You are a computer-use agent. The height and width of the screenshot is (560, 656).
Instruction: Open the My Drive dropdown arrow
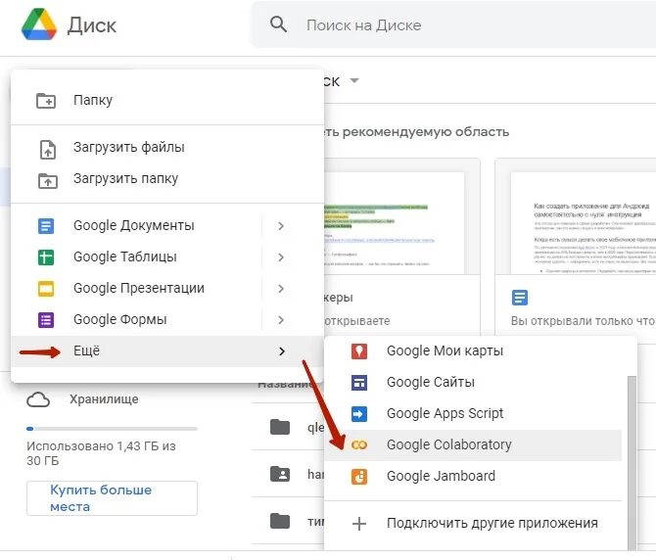click(x=354, y=80)
